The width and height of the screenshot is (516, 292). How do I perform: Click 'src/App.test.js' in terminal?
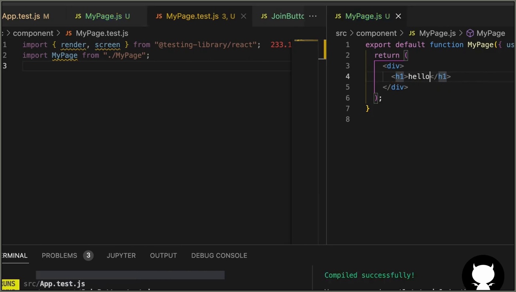point(54,284)
